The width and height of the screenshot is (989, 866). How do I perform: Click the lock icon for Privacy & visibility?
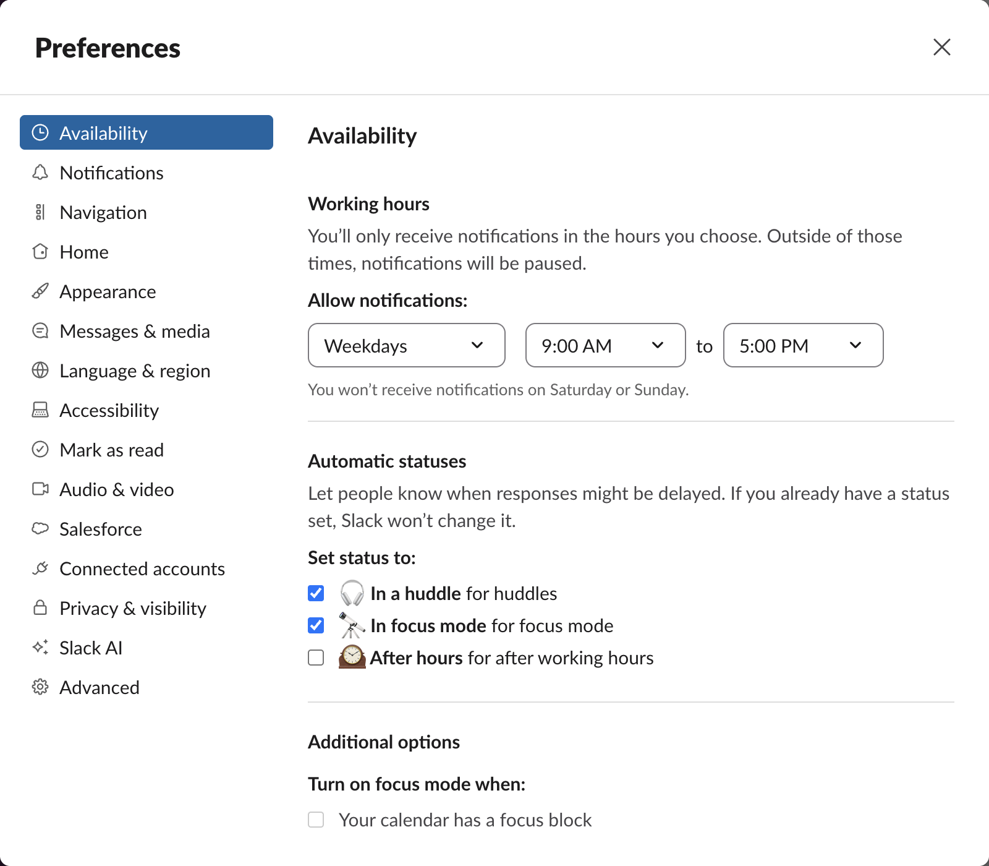(x=40, y=607)
